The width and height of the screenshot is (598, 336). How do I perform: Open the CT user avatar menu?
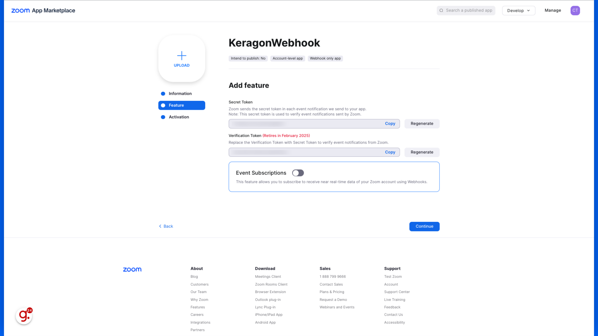[x=575, y=11]
